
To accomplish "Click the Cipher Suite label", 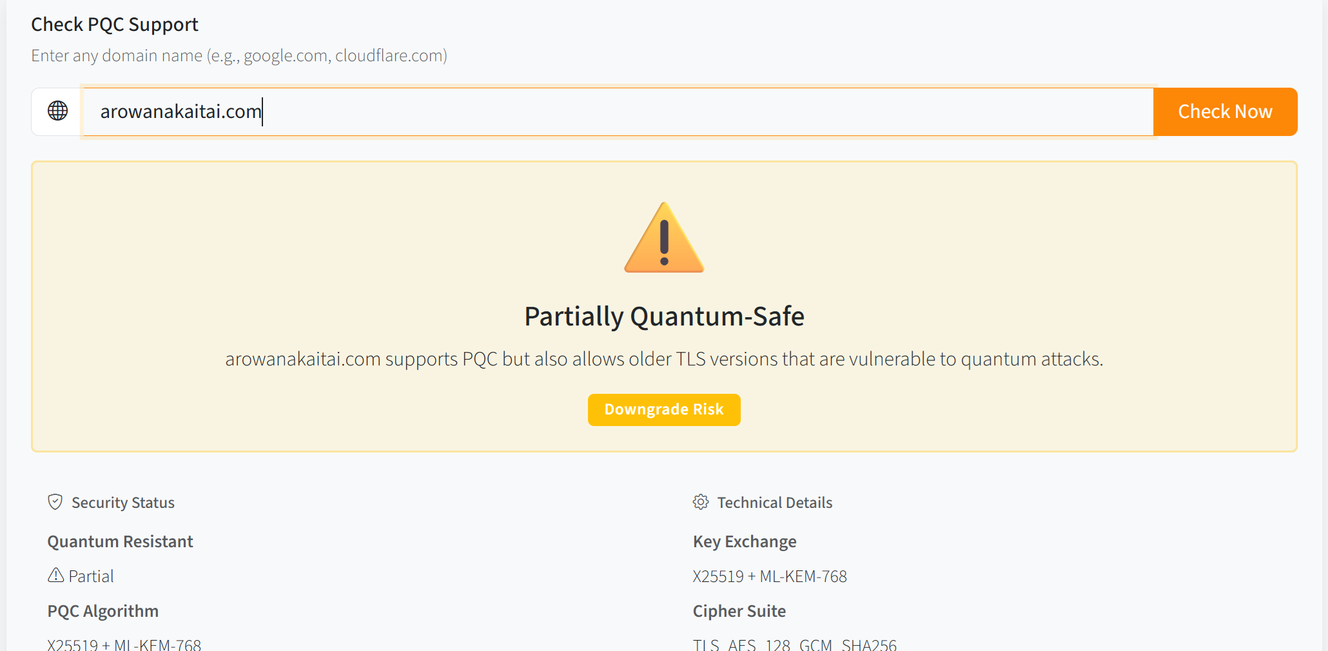I will click(739, 611).
